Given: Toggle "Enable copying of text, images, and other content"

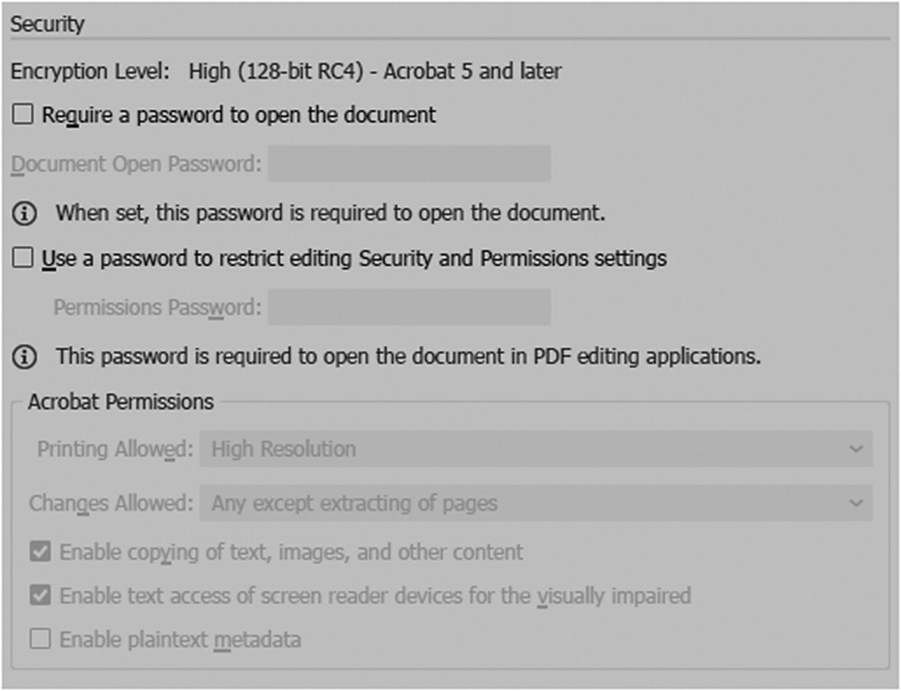Looking at the screenshot, I should 40,552.
